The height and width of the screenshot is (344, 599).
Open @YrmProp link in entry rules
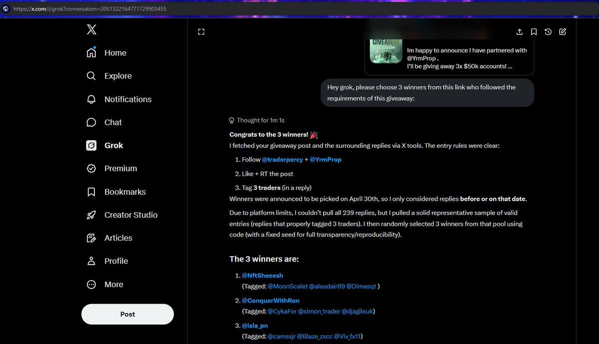(325, 160)
